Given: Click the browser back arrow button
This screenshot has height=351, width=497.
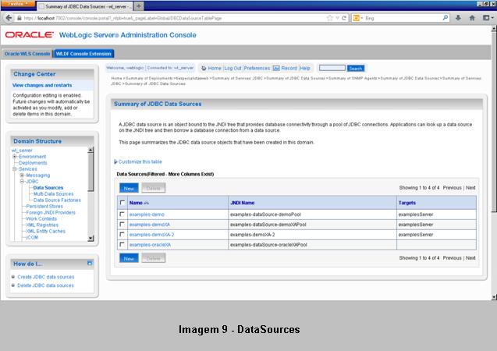Looking at the screenshot, I should [9, 18].
